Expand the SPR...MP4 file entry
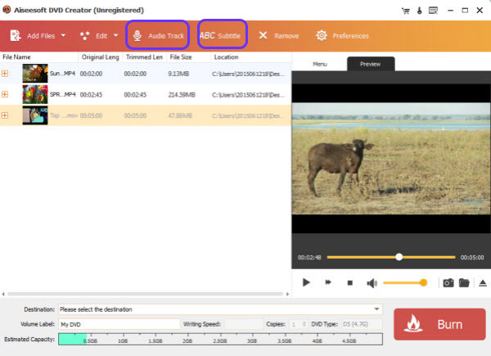The width and height of the screenshot is (491, 356). click(6, 94)
